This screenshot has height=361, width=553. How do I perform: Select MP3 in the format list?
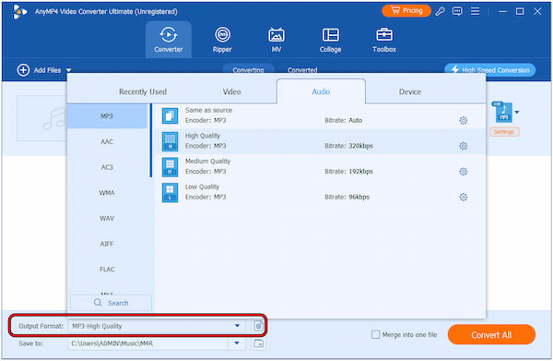[x=107, y=115]
